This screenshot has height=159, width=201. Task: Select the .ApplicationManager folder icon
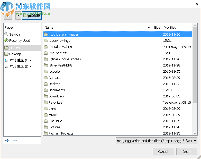coord(46,34)
